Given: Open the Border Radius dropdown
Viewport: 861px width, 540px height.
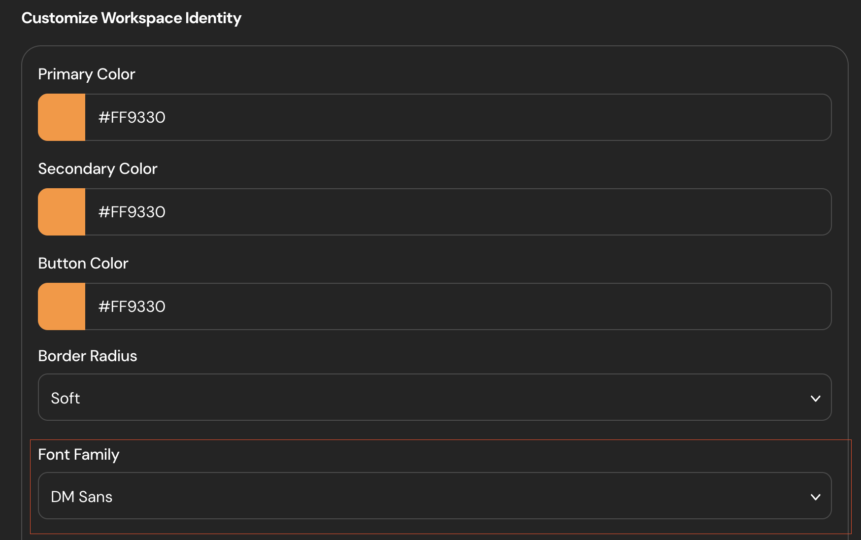Looking at the screenshot, I should [434, 397].
